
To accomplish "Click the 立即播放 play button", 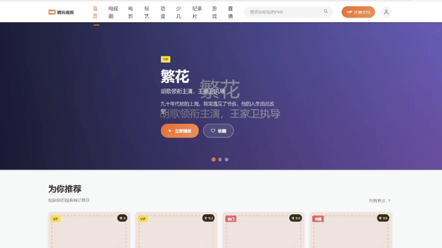I will [179, 131].
